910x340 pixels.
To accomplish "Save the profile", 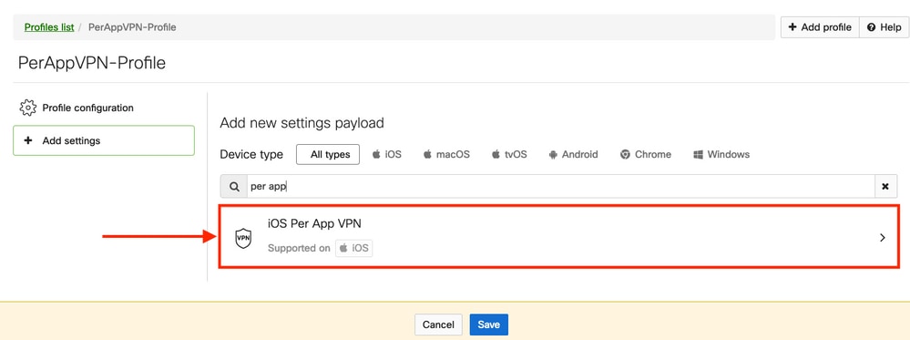I will click(488, 325).
